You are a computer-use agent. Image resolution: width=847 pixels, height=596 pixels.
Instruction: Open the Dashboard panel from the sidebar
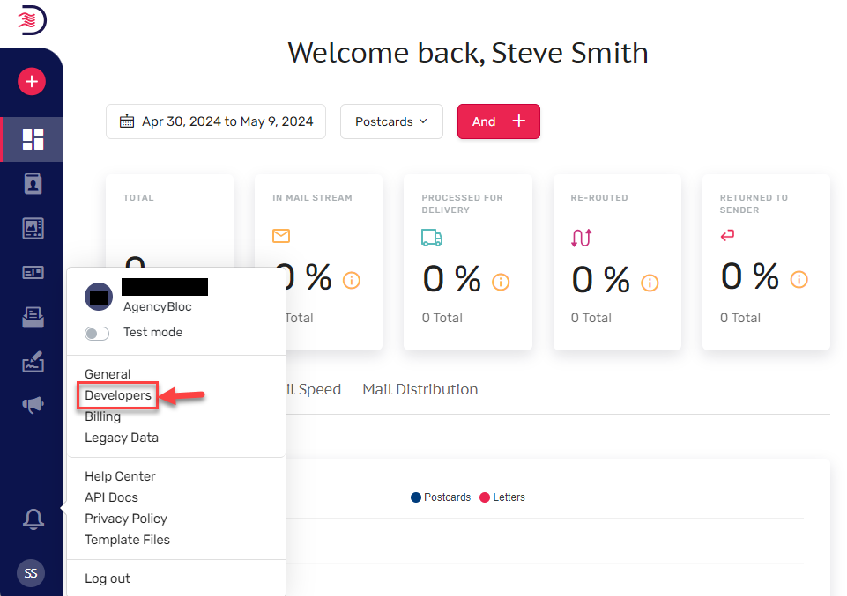tap(32, 139)
